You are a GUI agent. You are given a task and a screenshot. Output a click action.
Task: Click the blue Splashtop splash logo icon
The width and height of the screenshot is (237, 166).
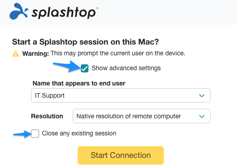click(x=19, y=12)
